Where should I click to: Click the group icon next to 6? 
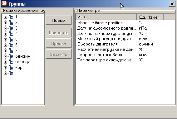click(11, 45)
